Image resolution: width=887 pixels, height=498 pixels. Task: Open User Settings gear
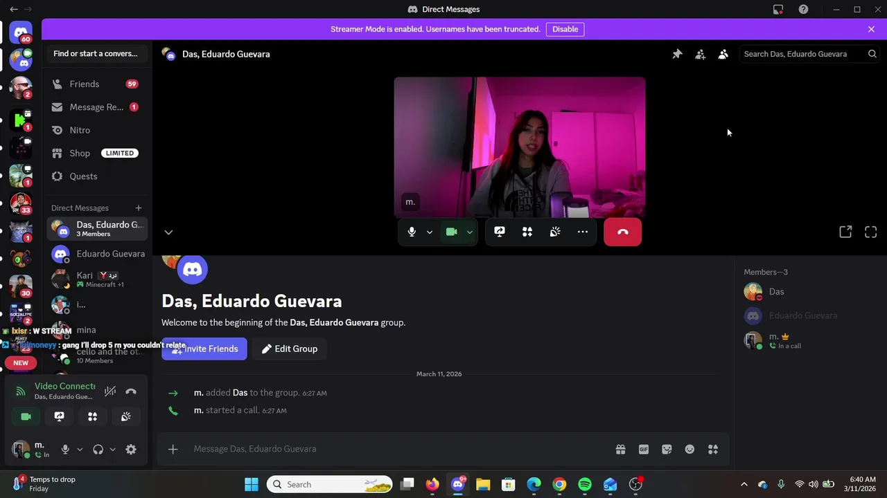pos(131,450)
